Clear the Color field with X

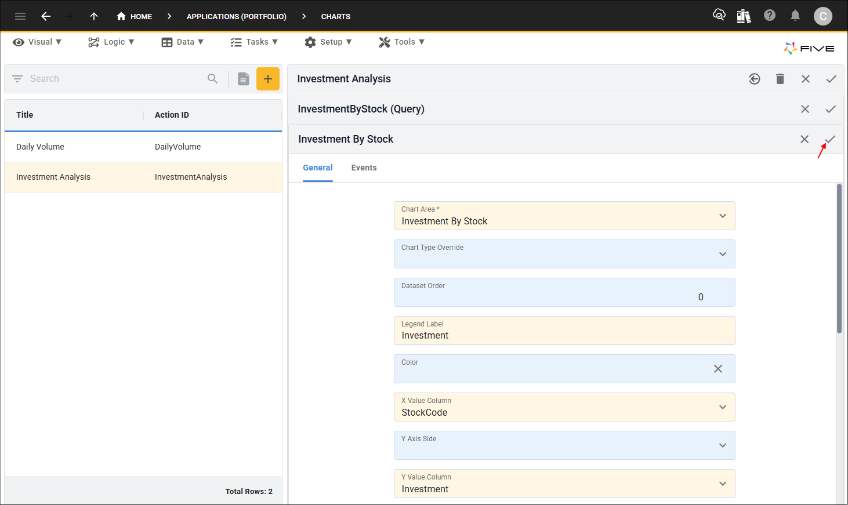(x=718, y=369)
